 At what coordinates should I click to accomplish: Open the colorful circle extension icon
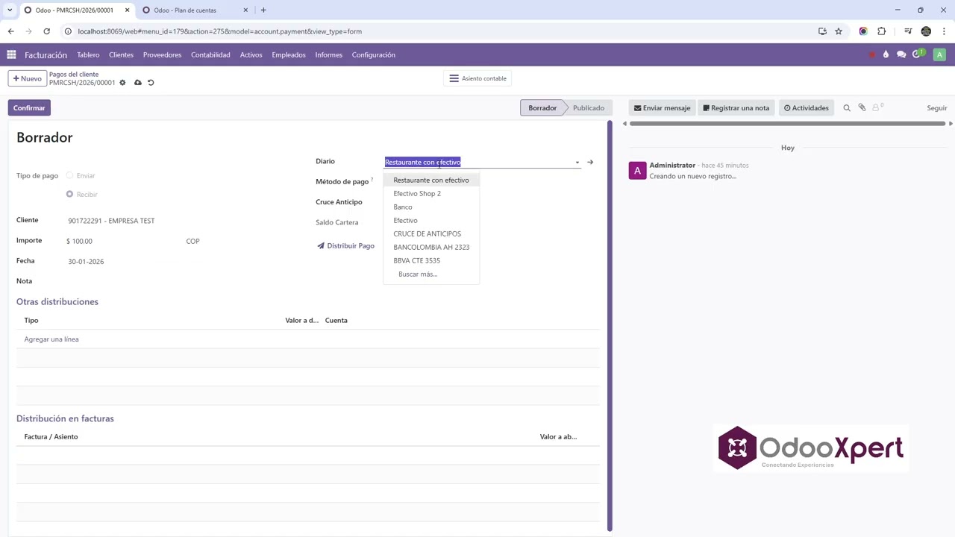(863, 31)
